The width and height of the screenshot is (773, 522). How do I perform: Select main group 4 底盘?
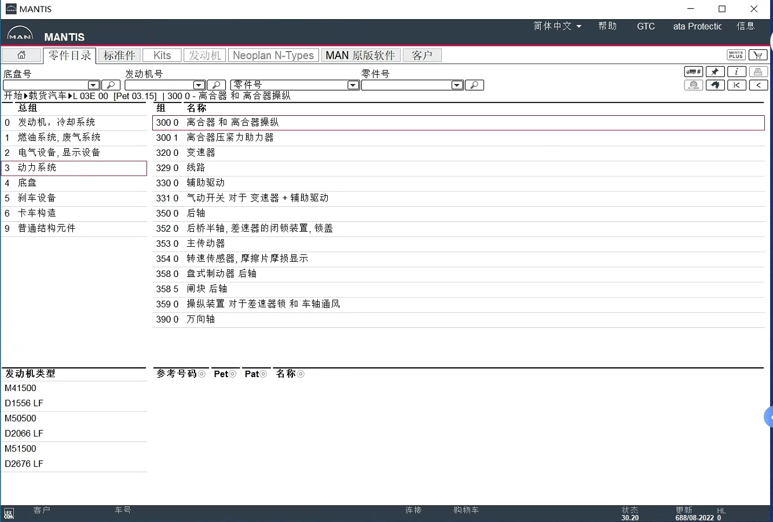click(74, 183)
